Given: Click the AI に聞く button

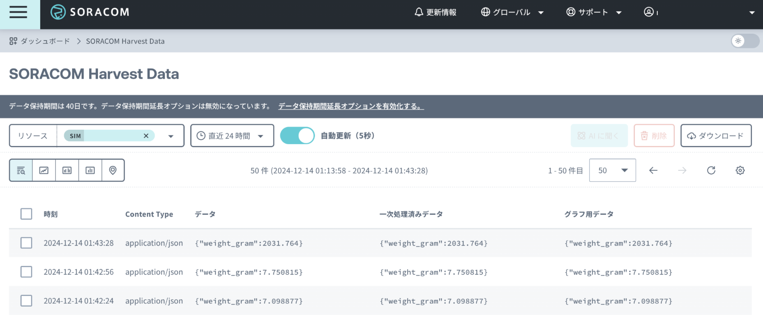Looking at the screenshot, I should pos(599,136).
